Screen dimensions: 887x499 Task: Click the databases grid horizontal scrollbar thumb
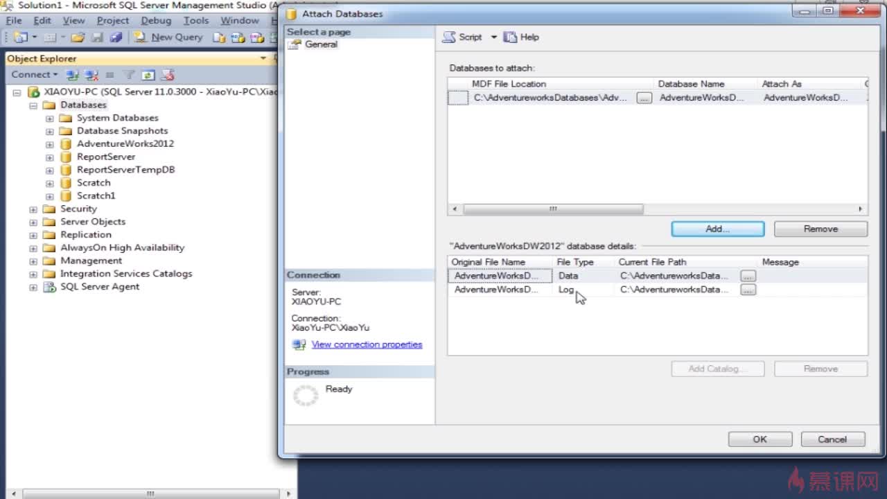[x=553, y=209]
